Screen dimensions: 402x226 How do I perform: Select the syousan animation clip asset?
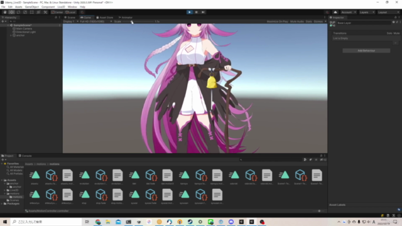(x=184, y=196)
